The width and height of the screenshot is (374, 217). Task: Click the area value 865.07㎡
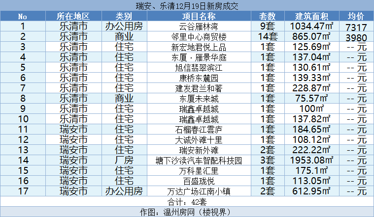coord(311,36)
